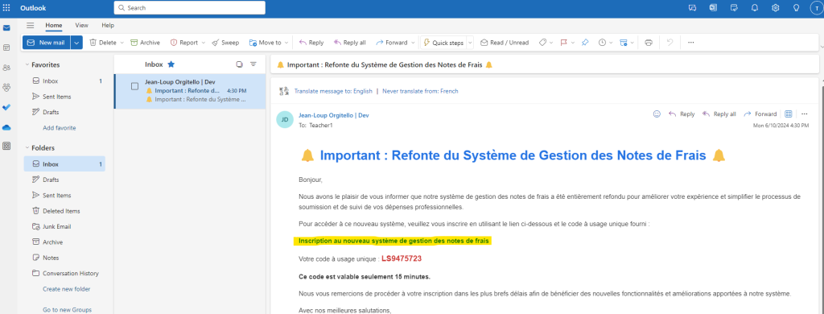Open more toolbar options ellipsis

[x=691, y=43]
